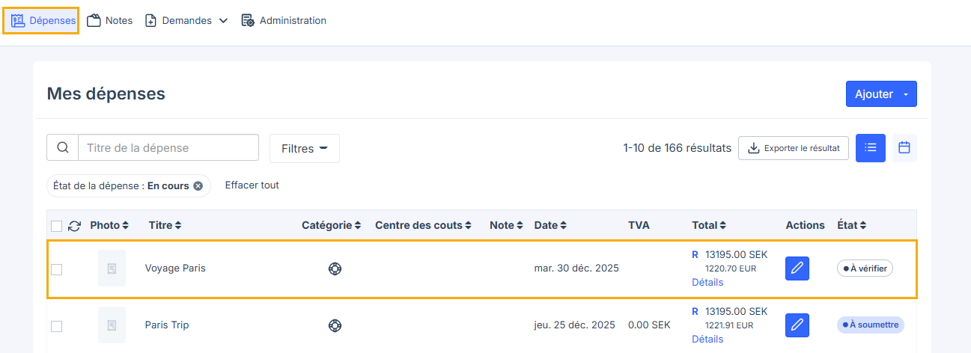Expand the Demandes menu
Image resolution: width=971 pixels, height=353 pixels.
(186, 21)
